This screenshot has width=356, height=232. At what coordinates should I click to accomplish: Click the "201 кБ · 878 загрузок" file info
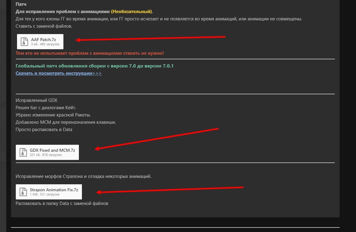tap(46, 155)
